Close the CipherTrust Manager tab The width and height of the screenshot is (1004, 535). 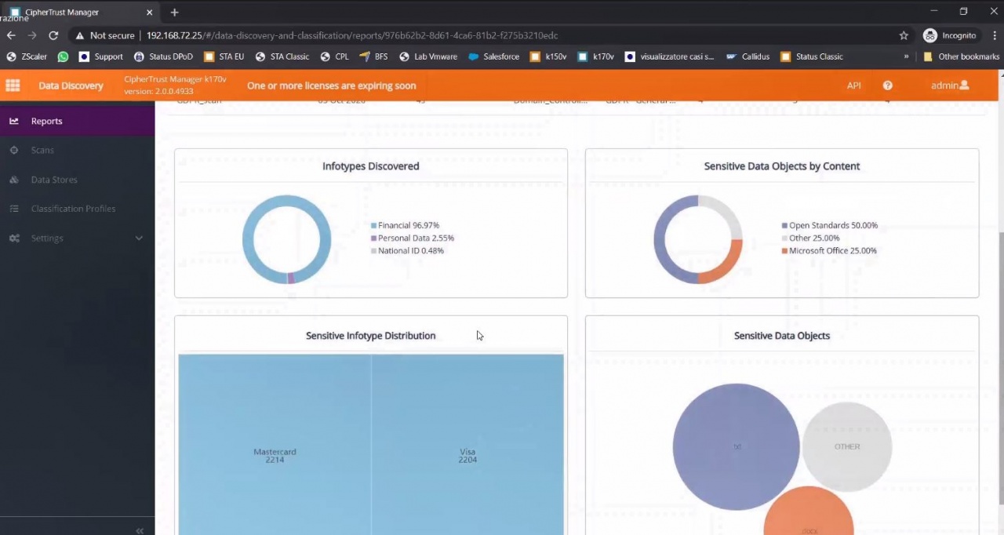tap(149, 13)
